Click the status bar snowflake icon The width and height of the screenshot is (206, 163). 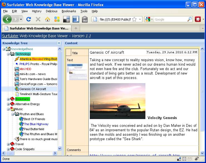tap(184, 159)
